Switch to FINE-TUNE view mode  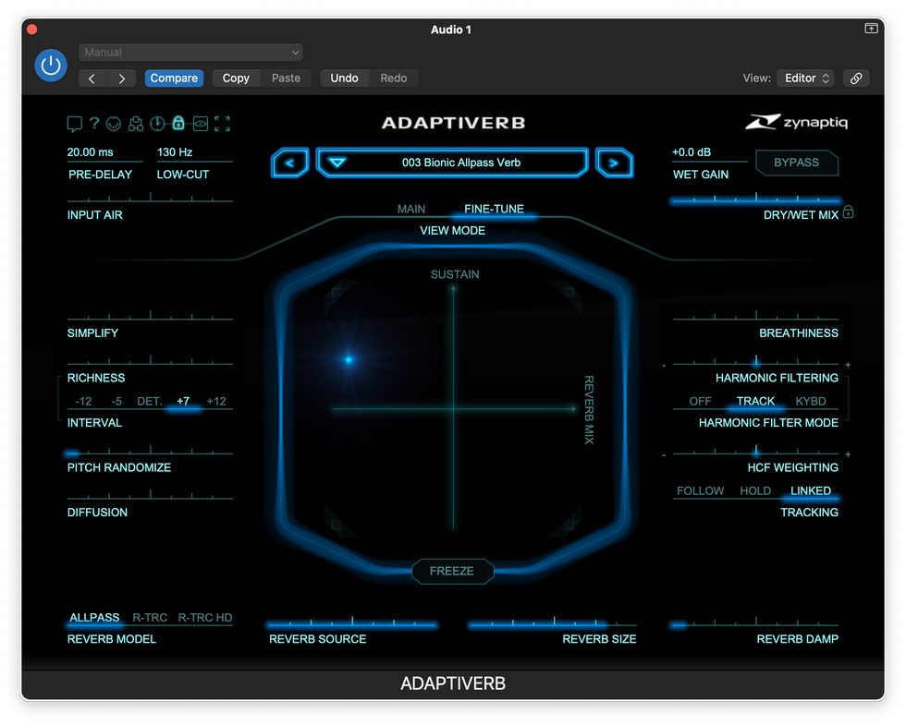(x=494, y=209)
